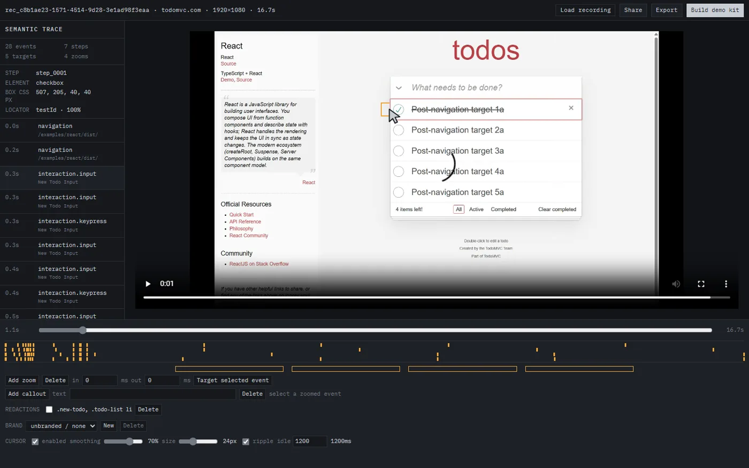Check the Post-navigation target 3a circle
749x468 pixels.
[x=399, y=151]
